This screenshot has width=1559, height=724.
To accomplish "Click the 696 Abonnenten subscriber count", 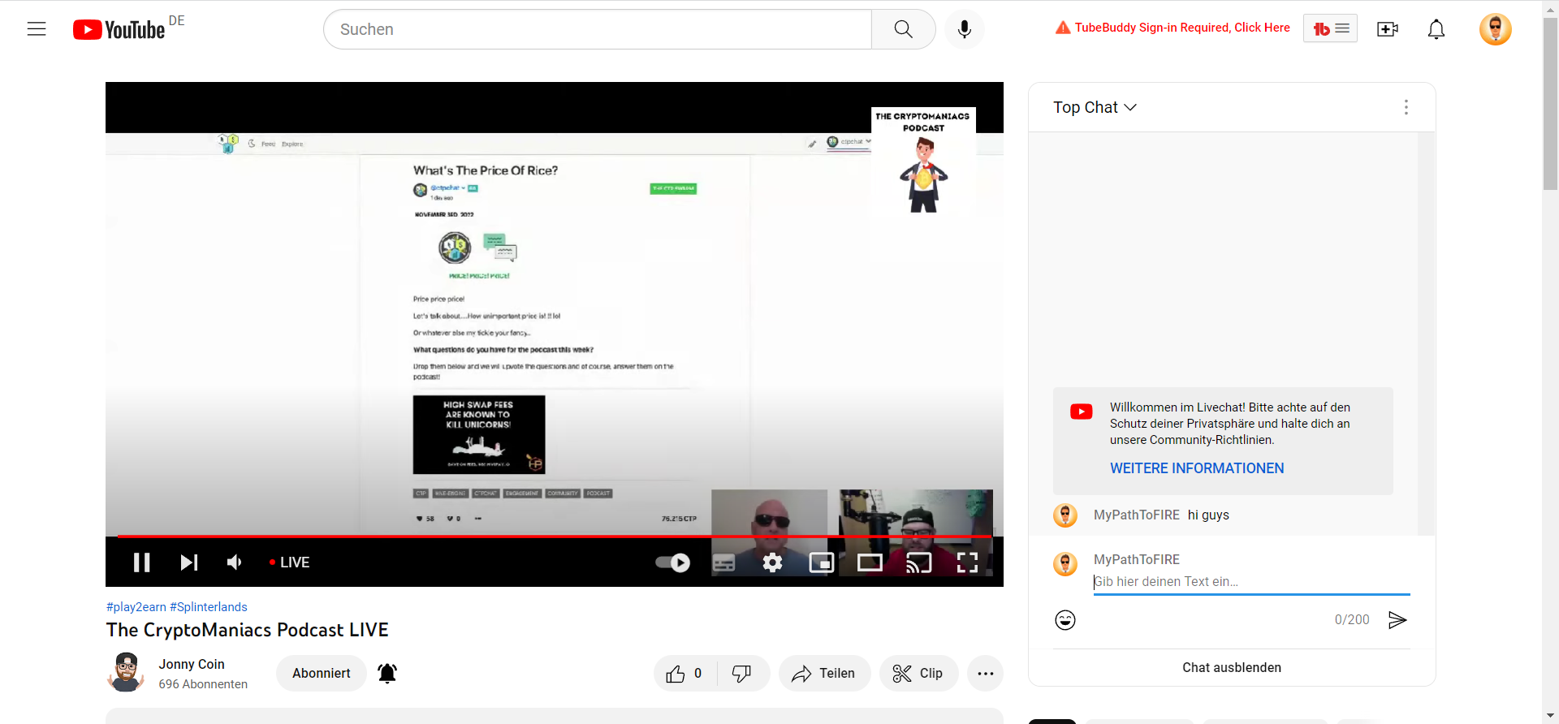I will coord(203,684).
